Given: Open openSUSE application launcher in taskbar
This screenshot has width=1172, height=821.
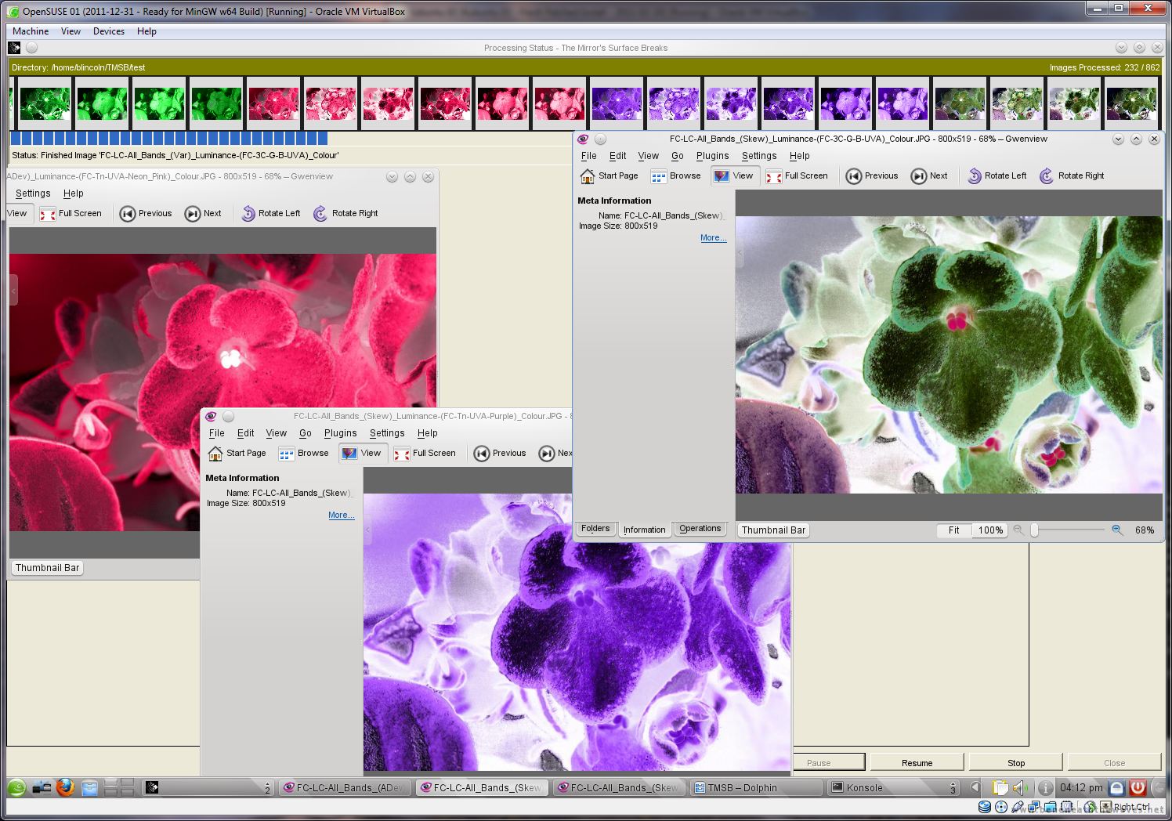Looking at the screenshot, I should pyautogui.click(x=16, y=788).
